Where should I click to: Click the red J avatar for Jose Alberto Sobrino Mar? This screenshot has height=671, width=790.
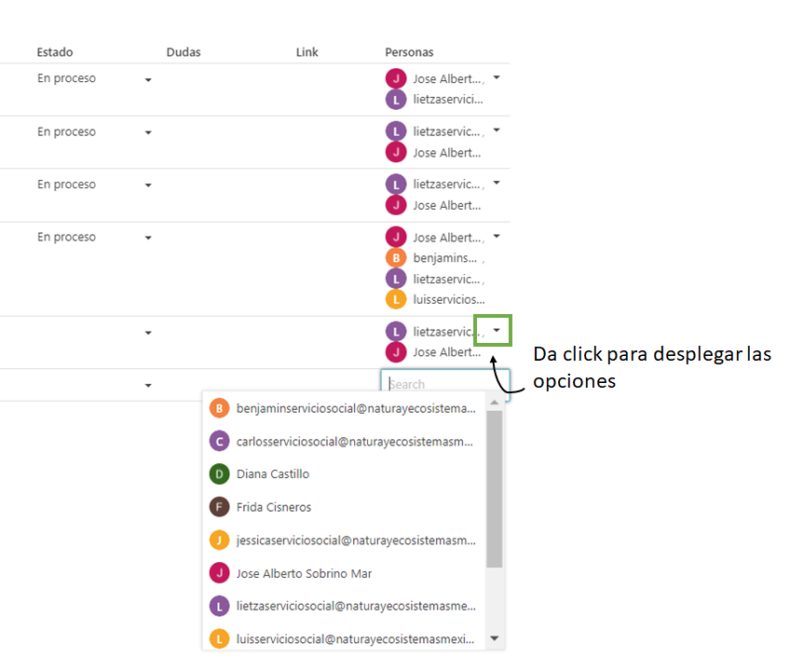[219, 573]
